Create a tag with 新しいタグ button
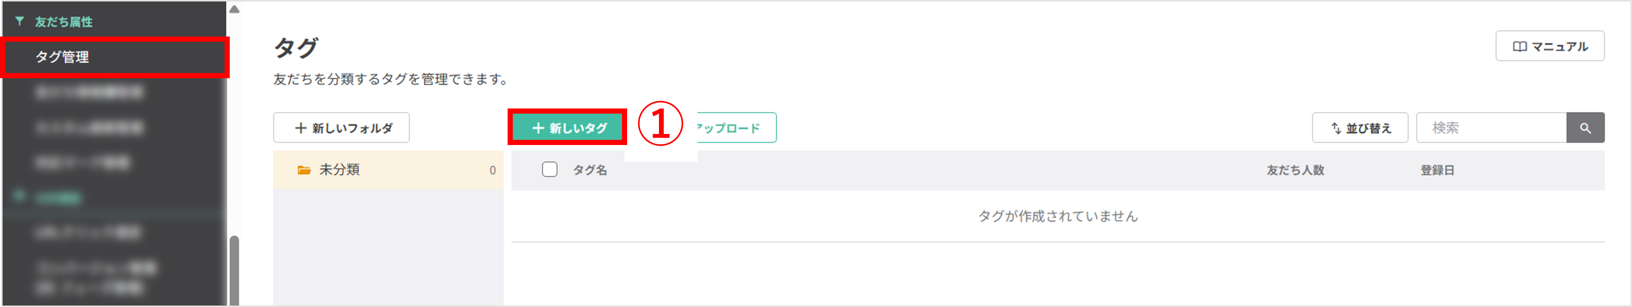Image resolution: width=1632 pixels, height=307 pixels. point(568,128)
